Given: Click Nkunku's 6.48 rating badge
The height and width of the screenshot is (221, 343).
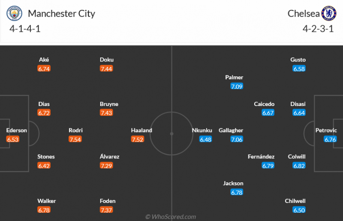Looking at the screenshot, I should coord(205,139).
